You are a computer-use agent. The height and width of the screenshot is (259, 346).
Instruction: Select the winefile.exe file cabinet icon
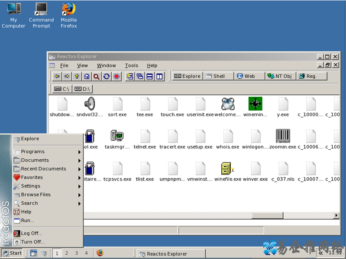(227, 168)
